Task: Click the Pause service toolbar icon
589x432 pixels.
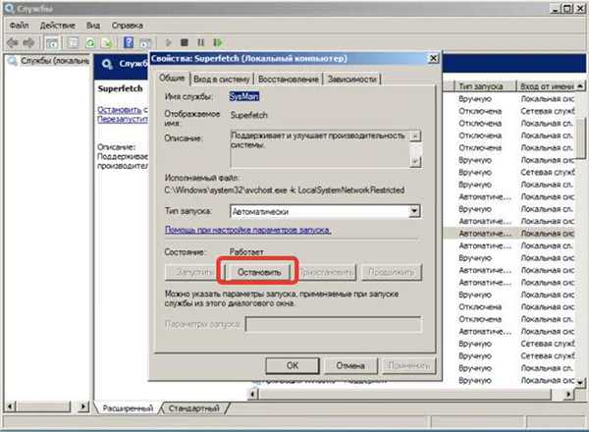Action: [x=201, y=42]
